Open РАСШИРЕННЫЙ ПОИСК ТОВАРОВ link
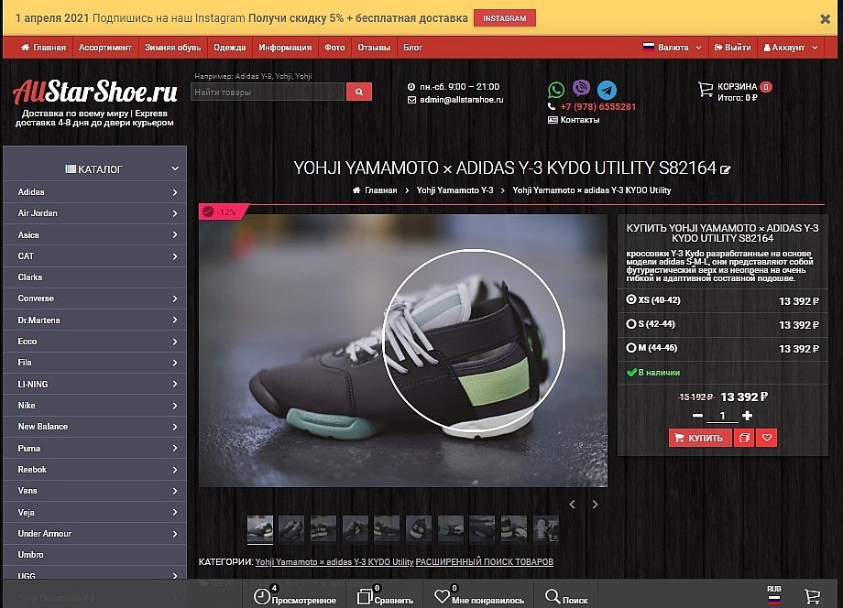The height and width of the screenshot is (608, 843). tap(485, 562)
